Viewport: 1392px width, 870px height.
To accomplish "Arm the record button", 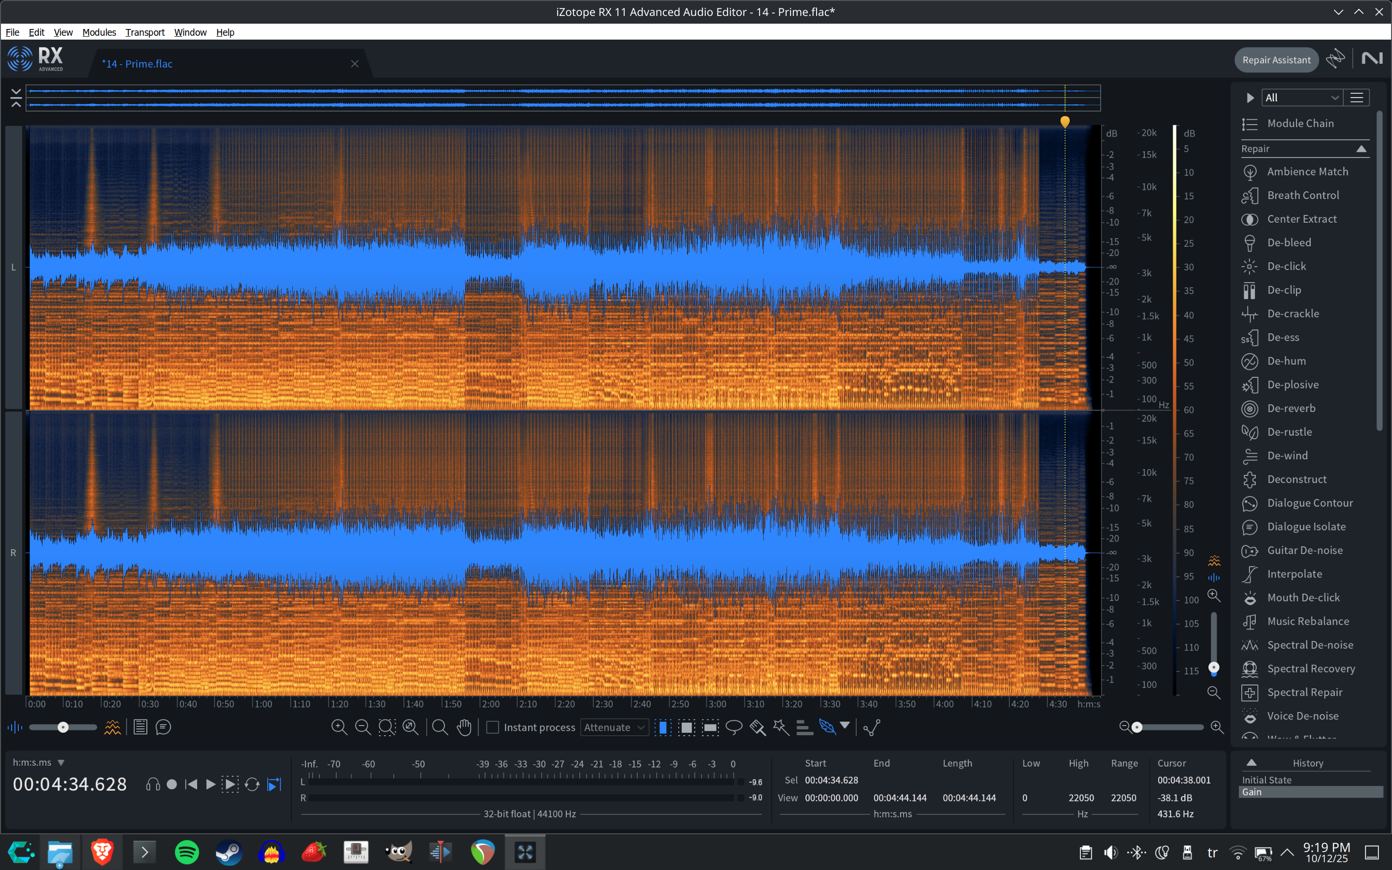I will pyautogui.click(x=172, y=784).
